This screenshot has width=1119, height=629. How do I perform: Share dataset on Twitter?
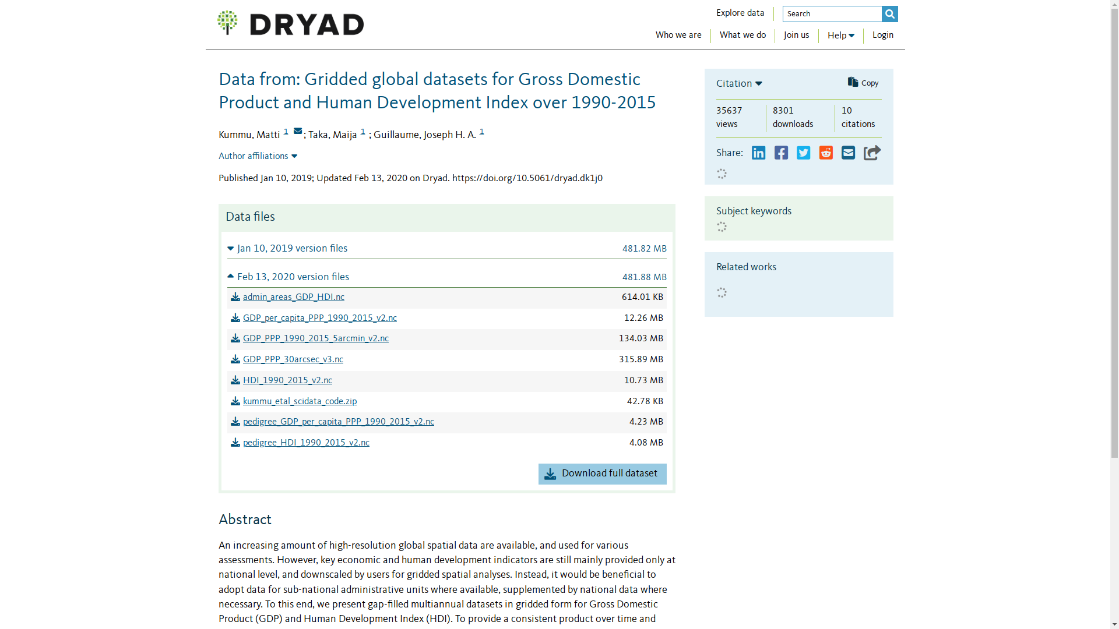pos(804,153)
